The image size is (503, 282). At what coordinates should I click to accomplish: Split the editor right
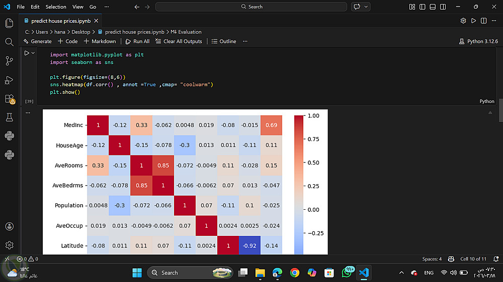pos(484,21)
